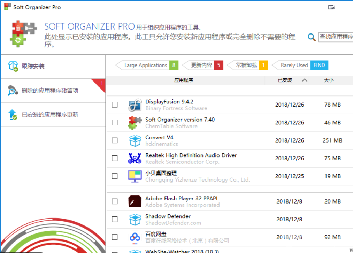Click the green 8 badge on Large Applications
The image size is (353, 253).
pos(174,65)
